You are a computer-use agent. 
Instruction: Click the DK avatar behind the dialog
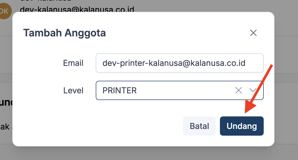5,11
